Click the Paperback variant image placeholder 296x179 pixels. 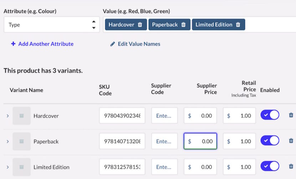[21, 141]
